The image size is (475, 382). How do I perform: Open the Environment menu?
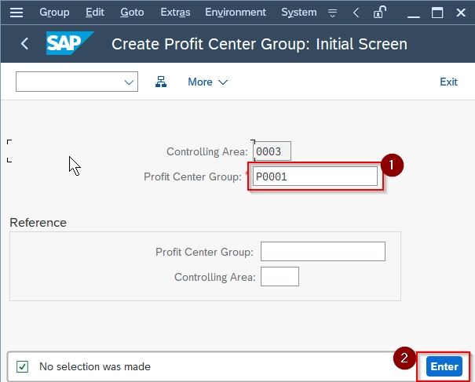[236, 13]
